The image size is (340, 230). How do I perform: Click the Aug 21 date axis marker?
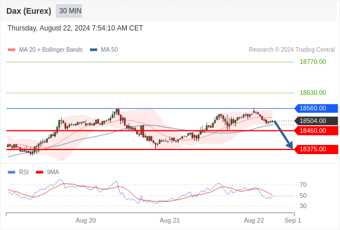click(170, 220)
